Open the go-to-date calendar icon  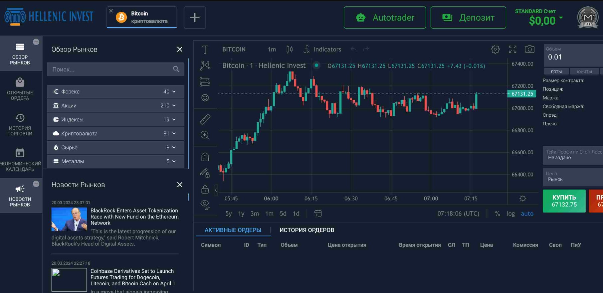[318, 214]
